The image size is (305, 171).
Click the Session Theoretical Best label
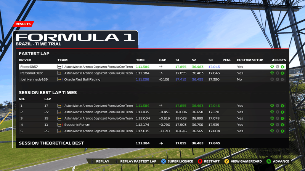point(51,143)
